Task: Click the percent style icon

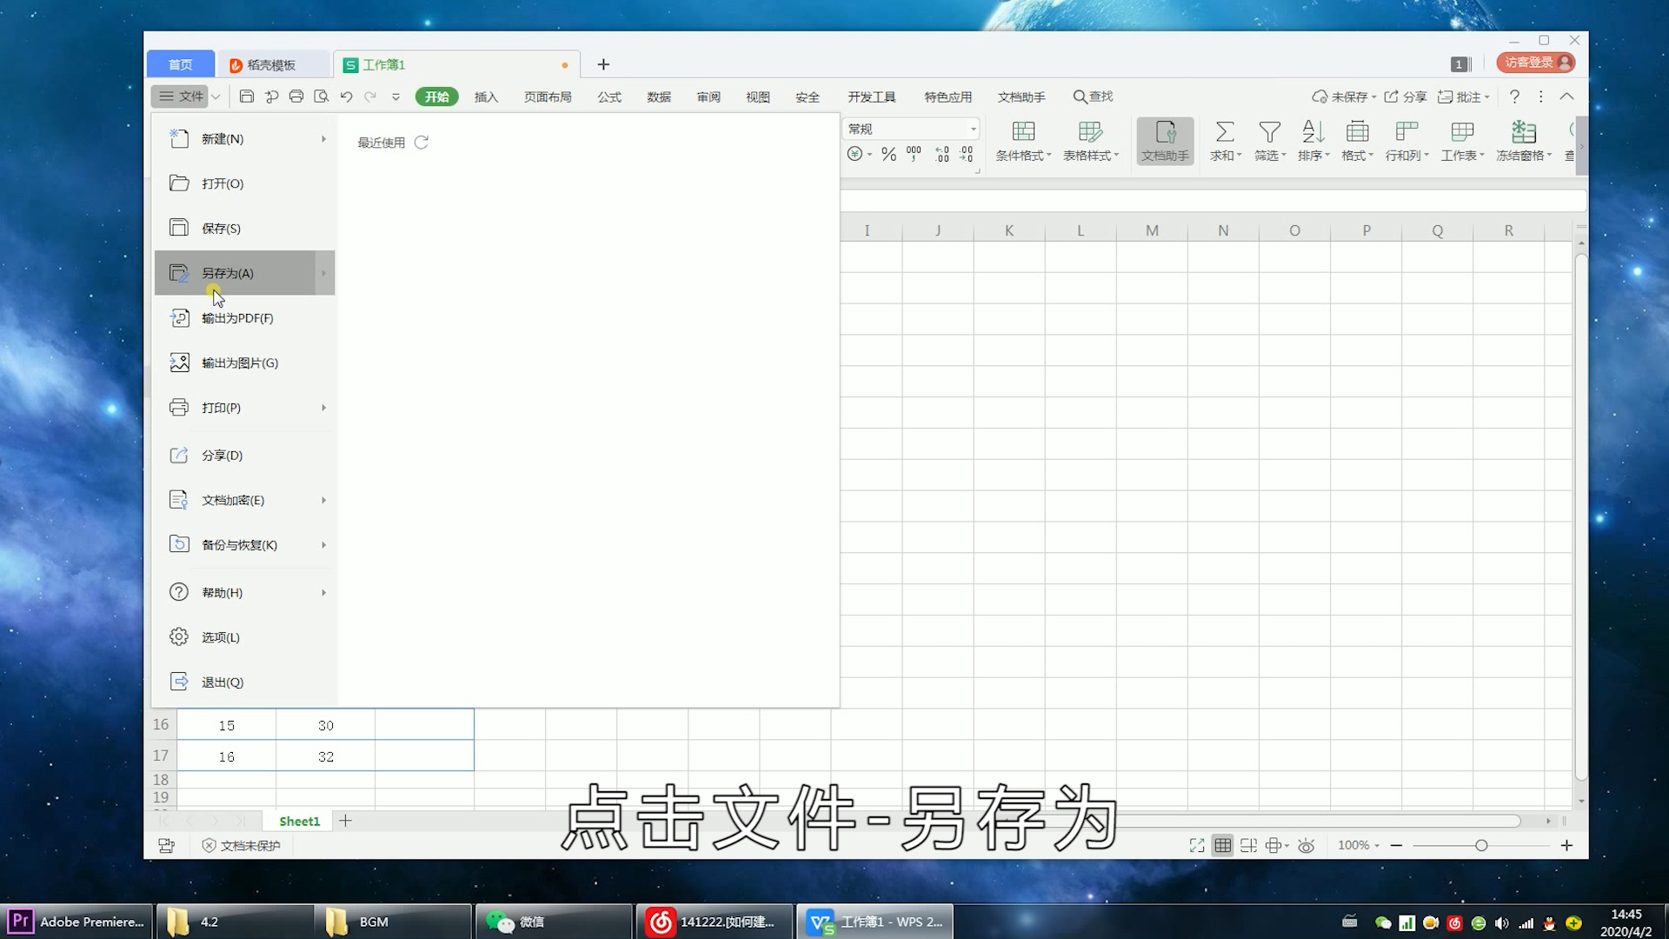Action: (x=888, y=154)
